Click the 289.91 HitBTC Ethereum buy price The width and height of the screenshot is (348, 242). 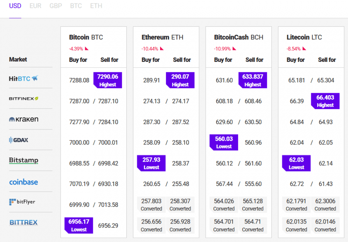click(x=152, y=80)
